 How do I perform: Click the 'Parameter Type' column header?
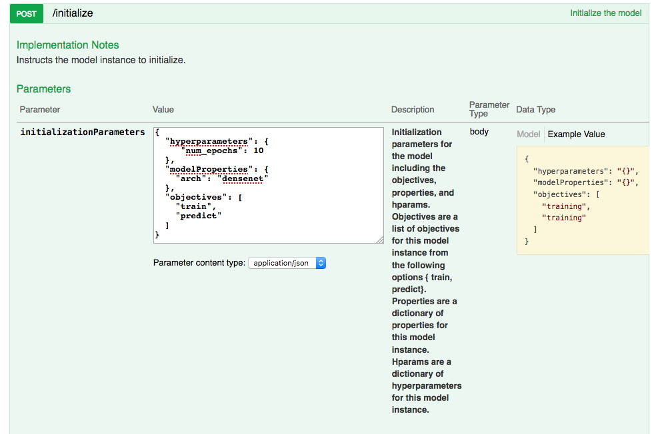click(x=489, y=109)
